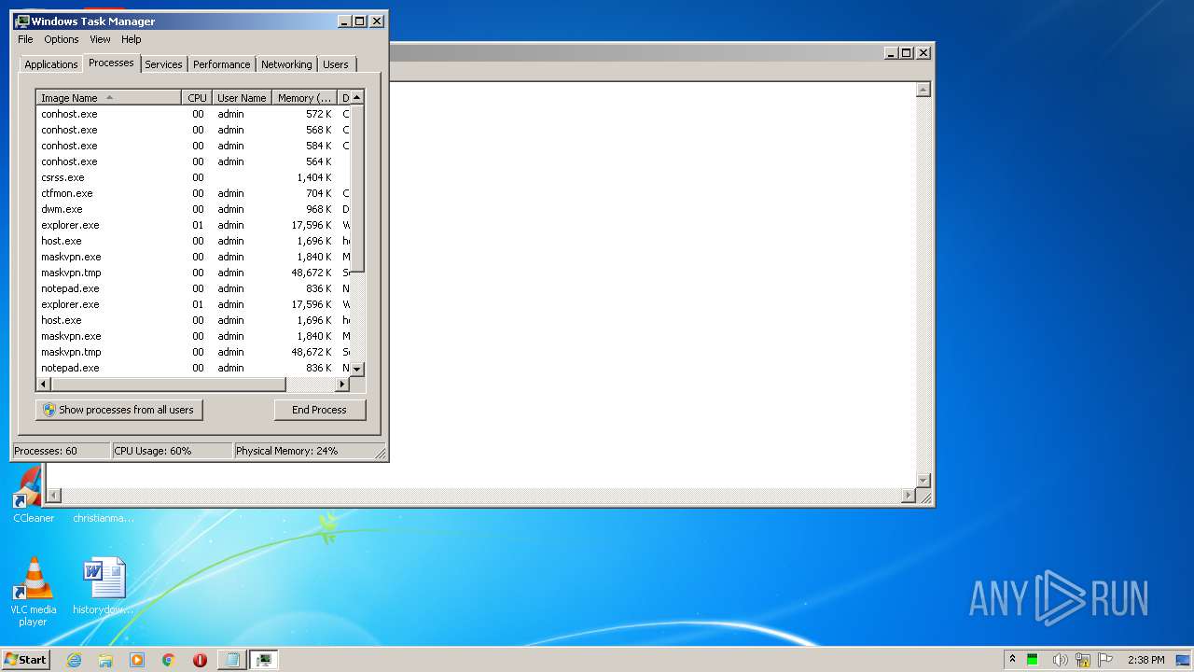Screen dimensions: 1194x672
Task: Switch to the Users tab
Action: [336, 64]
